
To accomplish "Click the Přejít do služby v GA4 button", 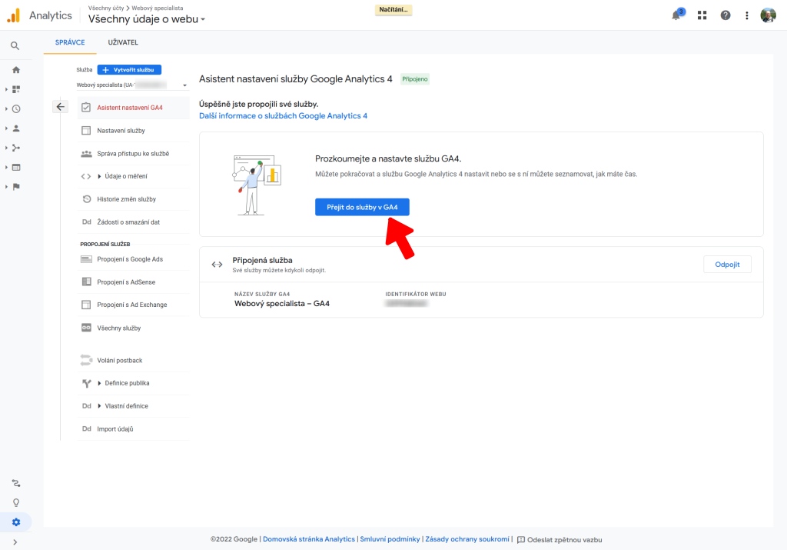I will [x=361, y=206].
